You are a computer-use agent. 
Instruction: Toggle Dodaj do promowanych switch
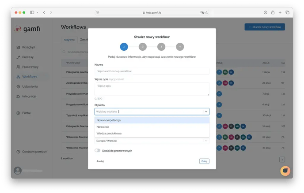(x=98, y=151)
